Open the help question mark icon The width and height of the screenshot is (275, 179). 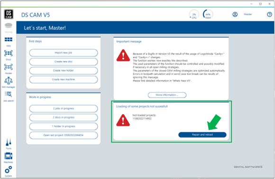(x=269, y=14)
